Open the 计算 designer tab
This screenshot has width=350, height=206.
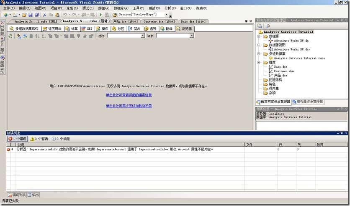[72, 28]
